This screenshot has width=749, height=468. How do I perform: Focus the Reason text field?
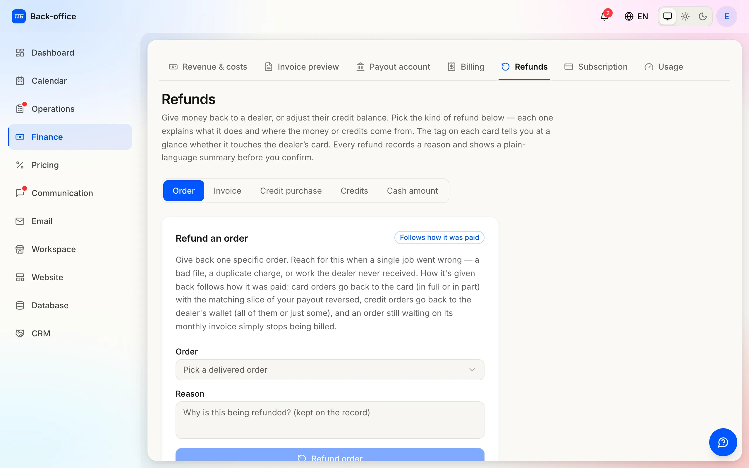pos(330,420)
